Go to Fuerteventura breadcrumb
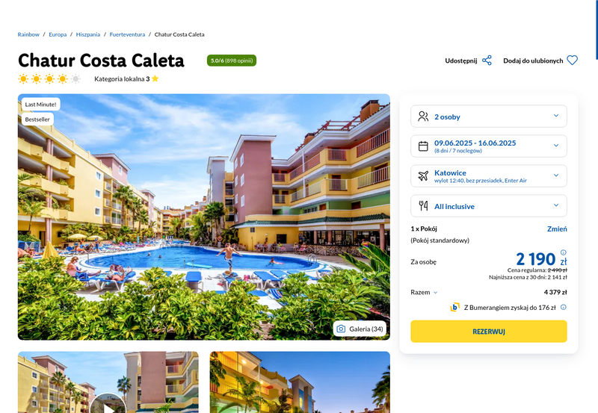This screenshot has width=598, height=413. point(127,34)
